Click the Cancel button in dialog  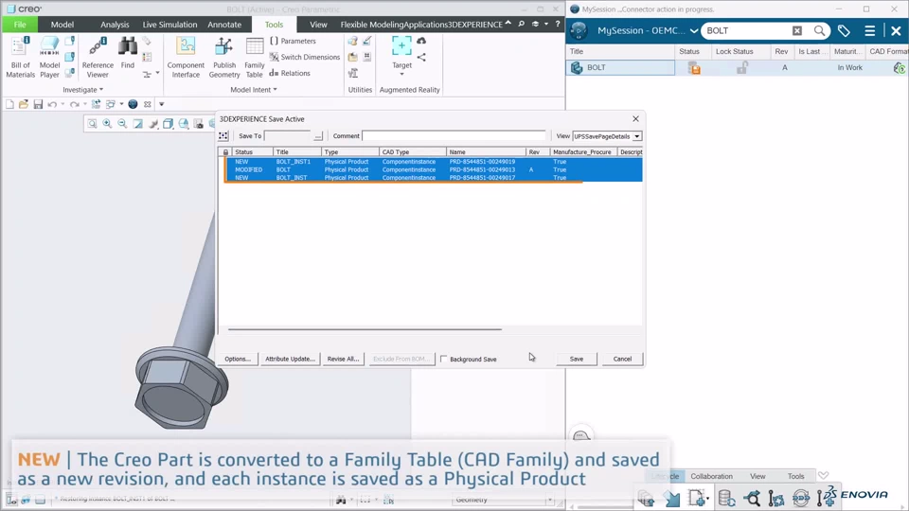tap(622, 359)
